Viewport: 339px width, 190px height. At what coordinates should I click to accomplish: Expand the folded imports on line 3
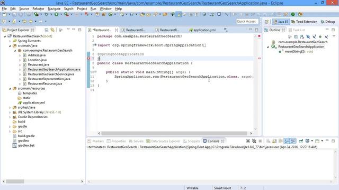pos(95,45)
